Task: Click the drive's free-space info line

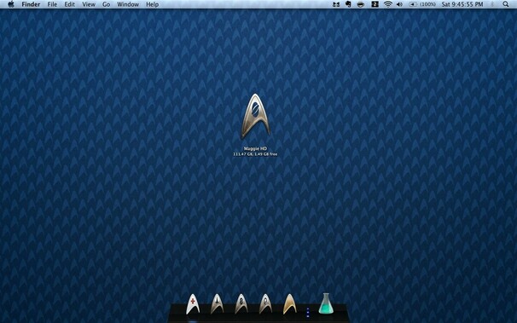Action: click(x=255, y=154)
